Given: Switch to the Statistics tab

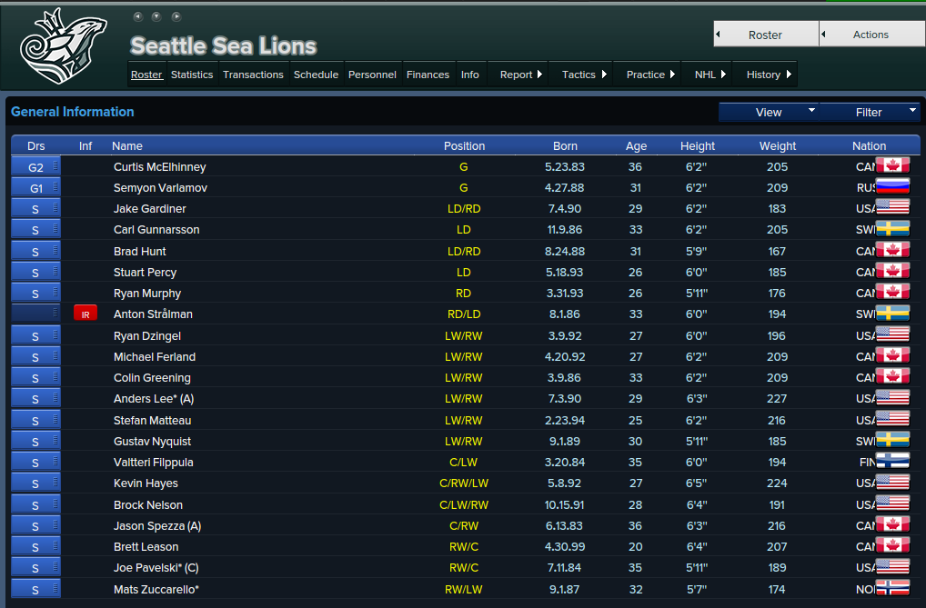Looking at the screenshot, I should click(x=192, y=75).
